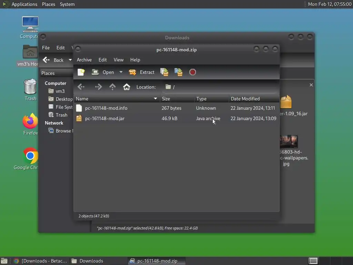
Task: Select Browse Network in the sidebar
Action: pos(61,131)
